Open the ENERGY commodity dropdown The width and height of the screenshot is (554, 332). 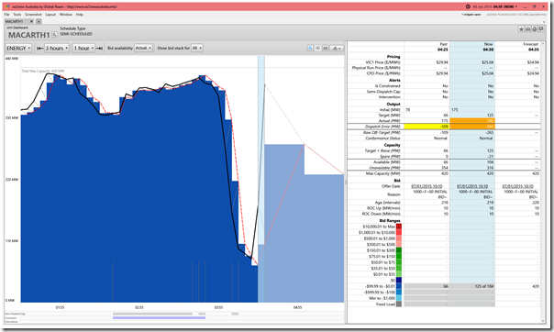(18, 48)
